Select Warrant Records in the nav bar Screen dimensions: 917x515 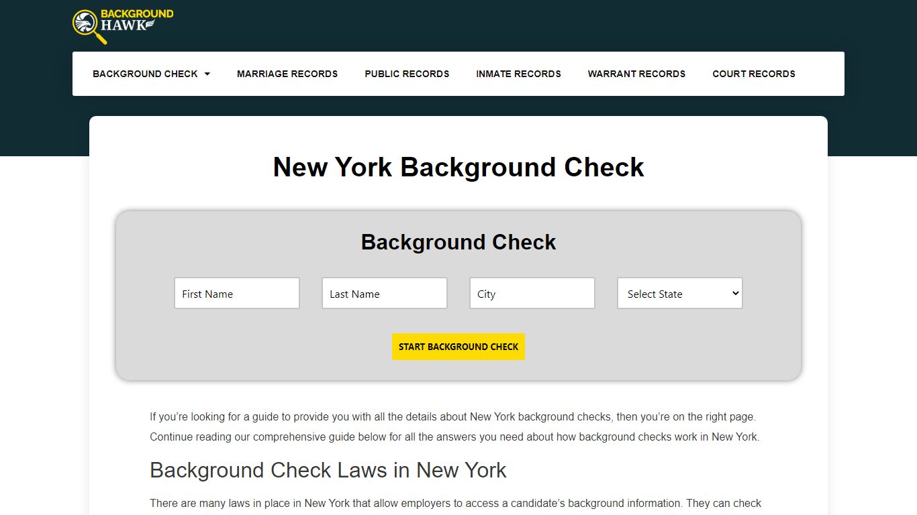point(636,74)
